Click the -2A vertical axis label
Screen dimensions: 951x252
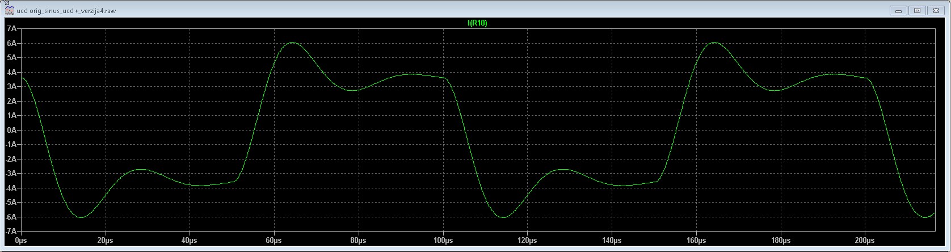10,159
